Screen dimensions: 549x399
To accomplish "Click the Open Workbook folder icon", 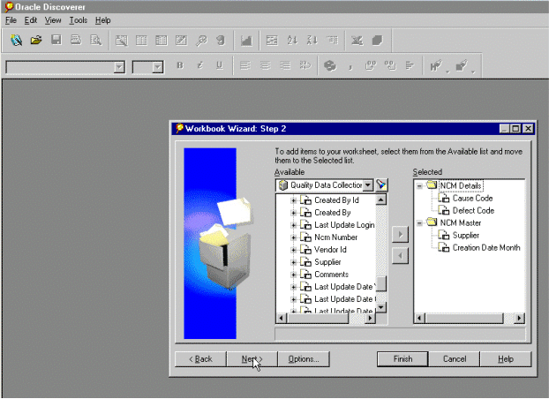I will tap(35, 41).
